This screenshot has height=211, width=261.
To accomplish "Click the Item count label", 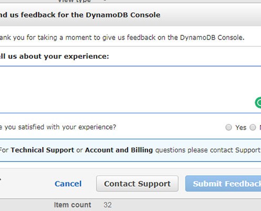I will [72, 205].
